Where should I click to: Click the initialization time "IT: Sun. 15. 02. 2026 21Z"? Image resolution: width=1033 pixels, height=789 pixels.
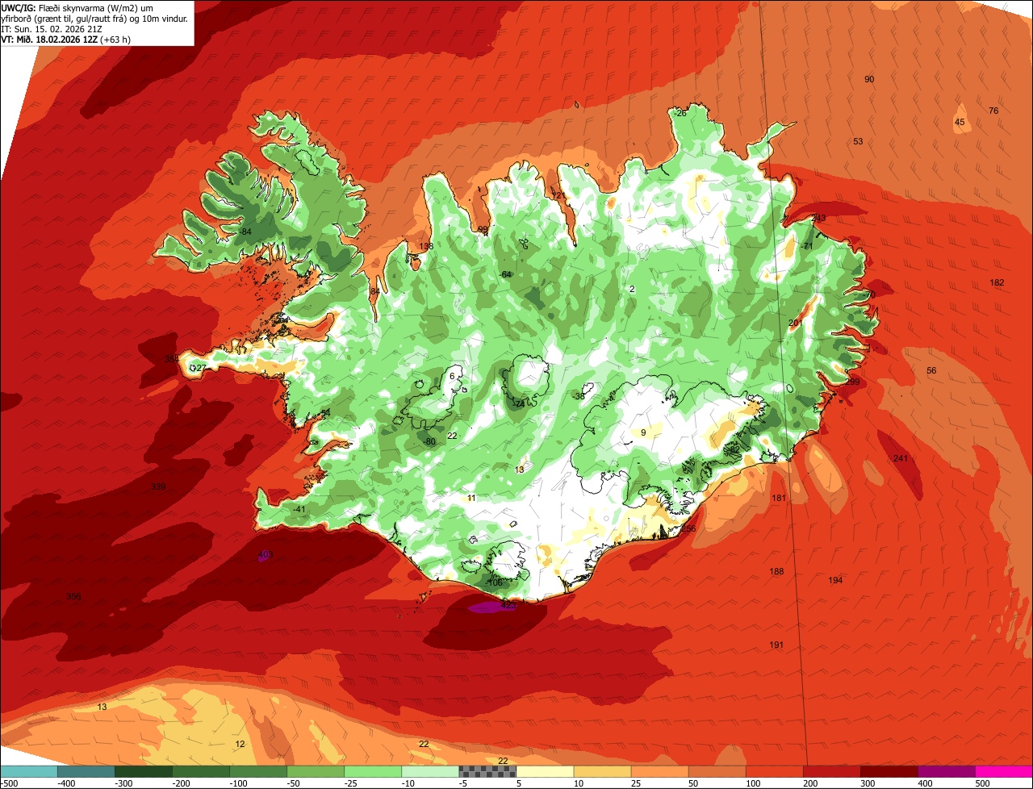click(x=52, y=28)
